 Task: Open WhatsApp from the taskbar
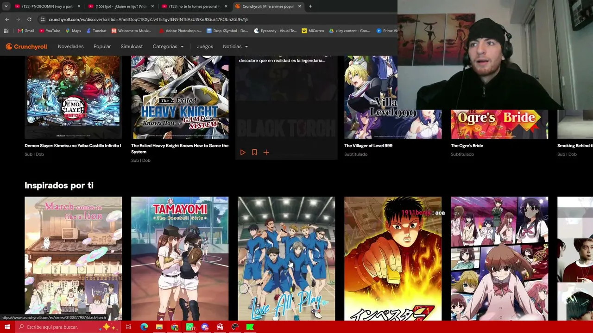coord(190,327)
